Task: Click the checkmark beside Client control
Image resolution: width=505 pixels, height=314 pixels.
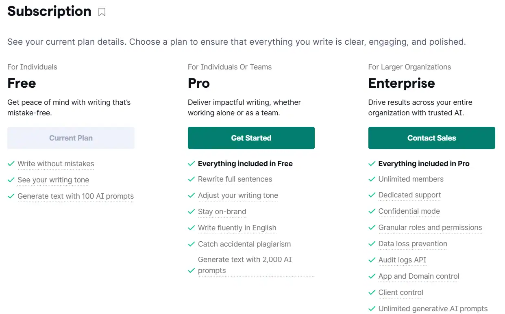Action: 372,292
